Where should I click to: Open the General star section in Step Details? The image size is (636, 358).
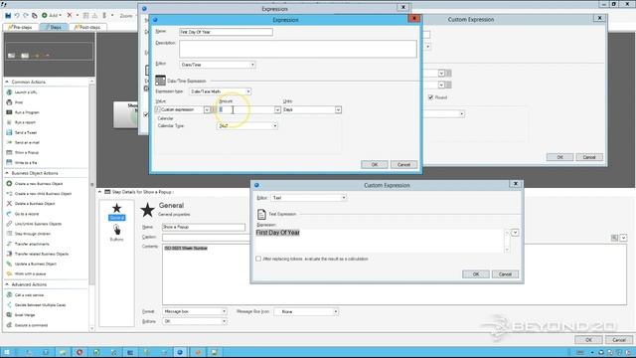pos(117,212)
